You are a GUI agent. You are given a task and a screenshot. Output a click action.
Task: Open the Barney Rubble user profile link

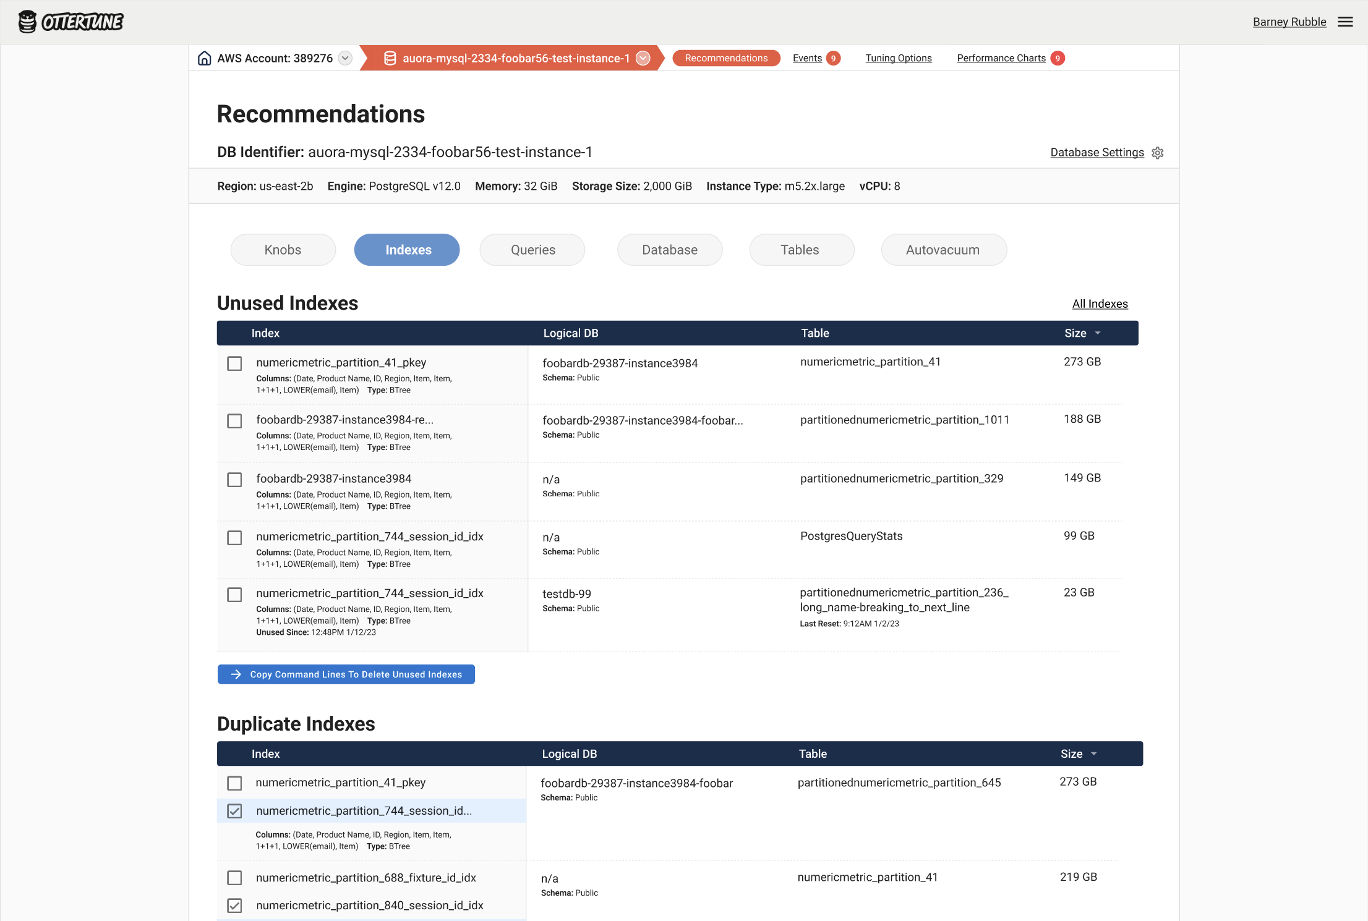[x=1289, y=22]
